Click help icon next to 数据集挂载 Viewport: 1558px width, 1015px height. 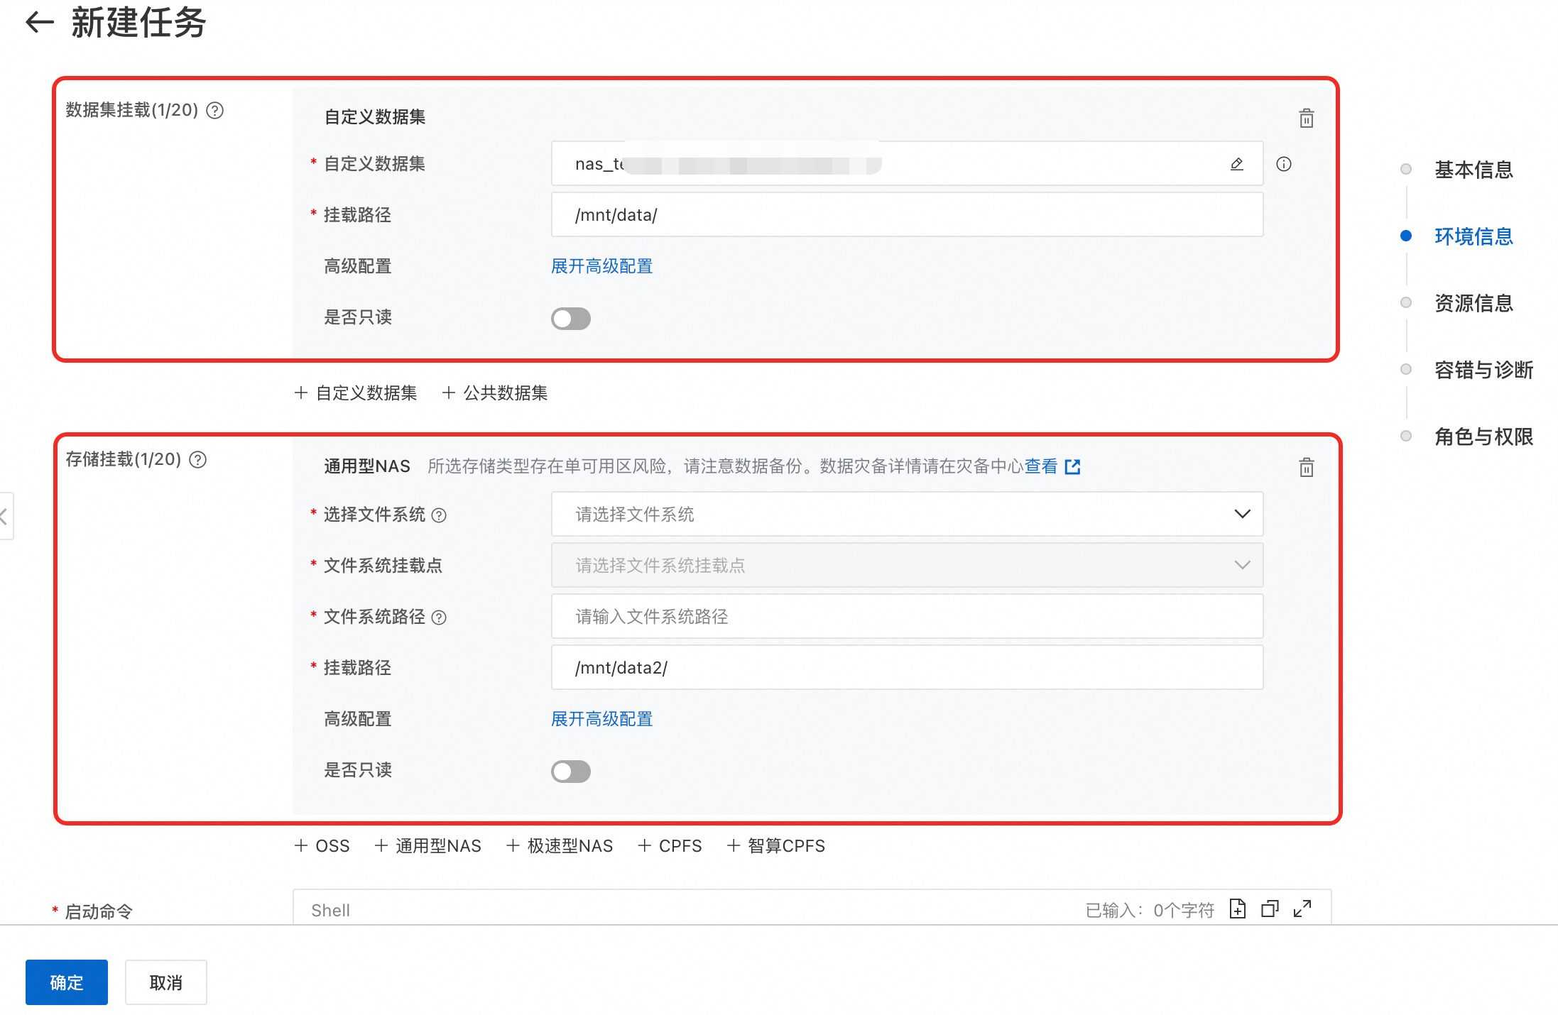click(x=214, y=111)
